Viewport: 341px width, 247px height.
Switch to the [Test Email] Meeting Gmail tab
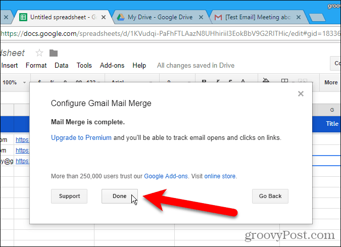258,17
